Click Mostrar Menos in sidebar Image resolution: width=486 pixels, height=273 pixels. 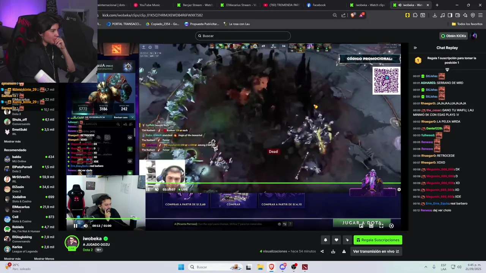click(x=44, y=259)
